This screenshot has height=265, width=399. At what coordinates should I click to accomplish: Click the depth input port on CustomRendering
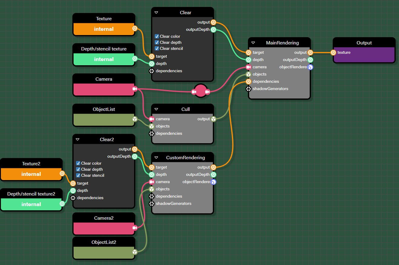[152, 174]
